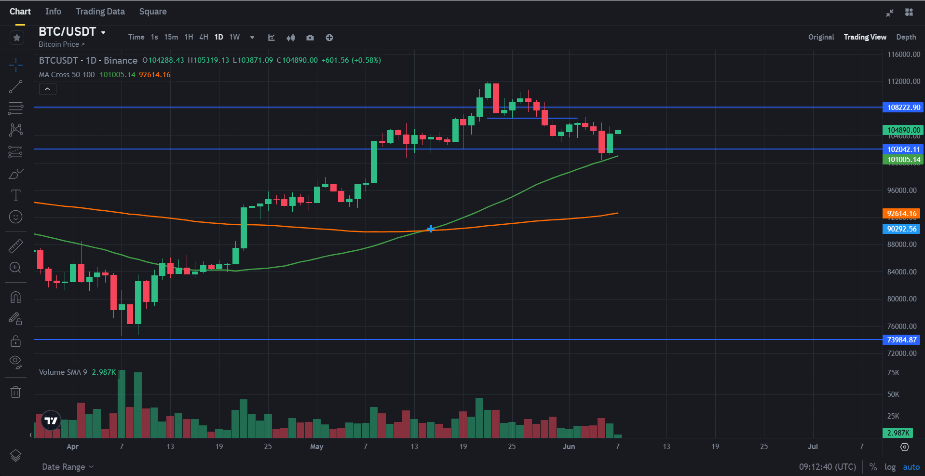Switch to Original chart view
Screen dimensions: 925x476
(x=821, y=37)
